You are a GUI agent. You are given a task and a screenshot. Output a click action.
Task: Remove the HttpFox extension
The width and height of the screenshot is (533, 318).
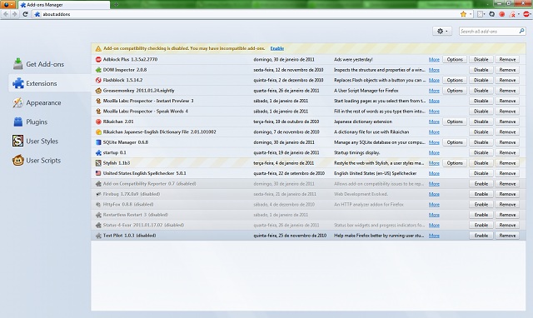point(507,205)
